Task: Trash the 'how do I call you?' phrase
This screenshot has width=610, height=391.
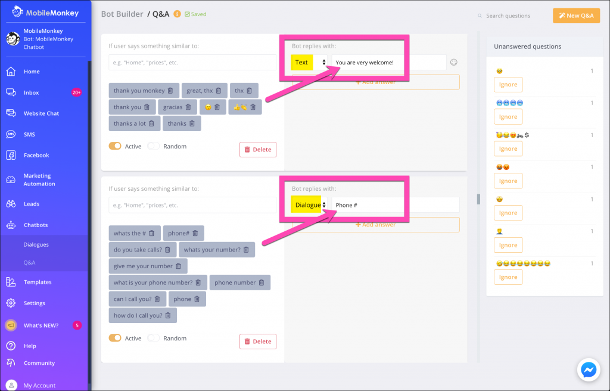Action: click(x=168, y=315)
